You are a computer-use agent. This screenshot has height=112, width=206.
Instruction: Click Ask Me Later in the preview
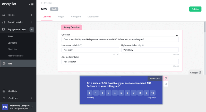coord(155,79)
